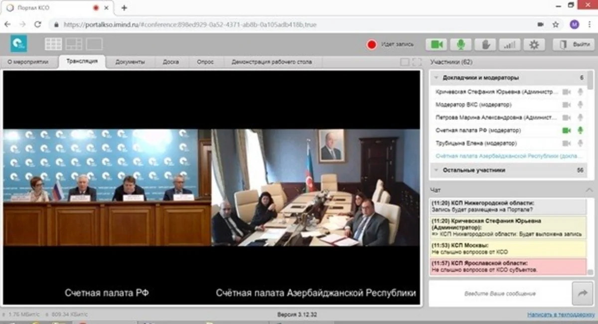Select participant Петрова Марина Александровна

495,118
